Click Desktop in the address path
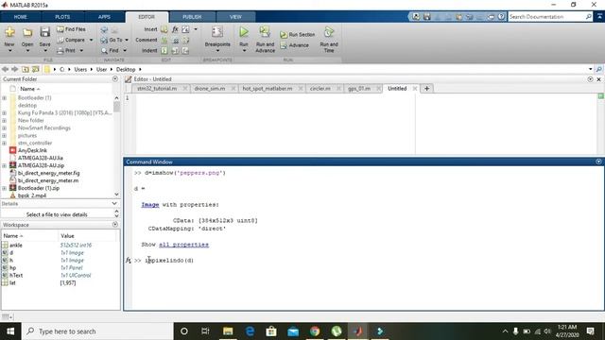 pyautogui.click(x=126, y=69)
